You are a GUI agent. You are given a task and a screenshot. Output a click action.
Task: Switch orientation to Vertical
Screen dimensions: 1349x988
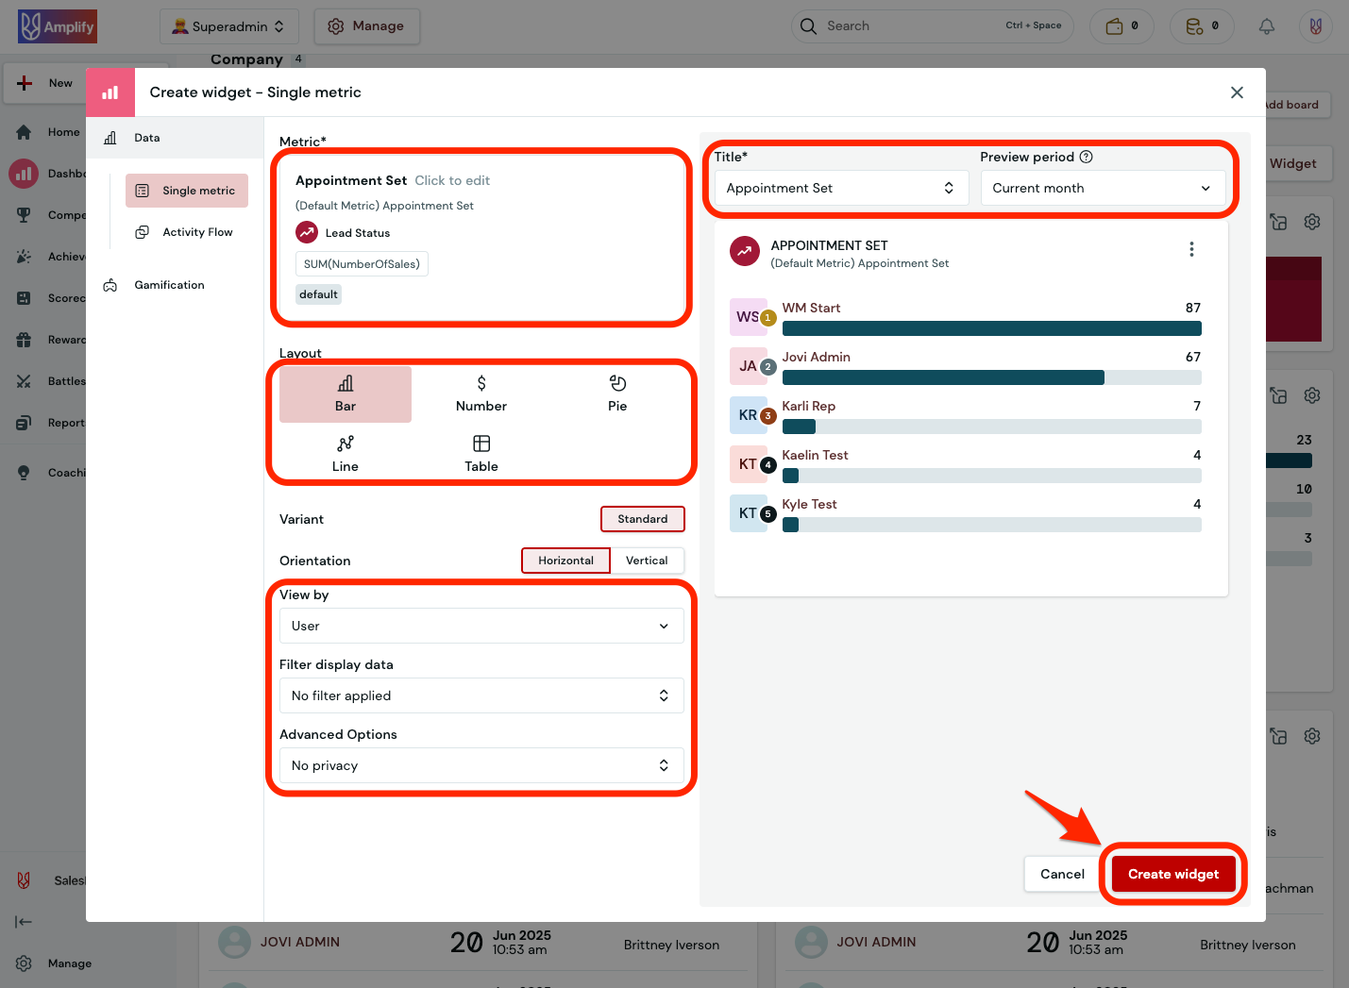648,560
